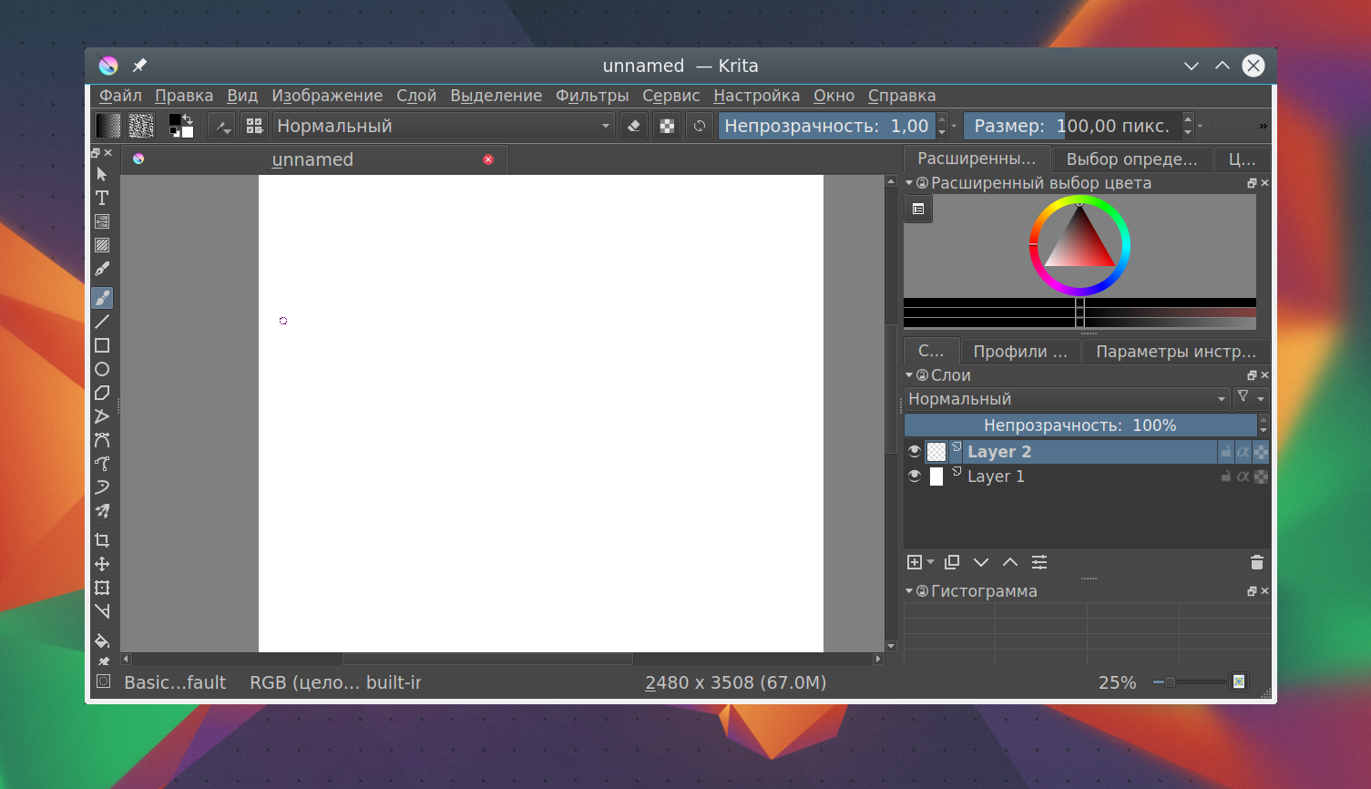
Task: Switch to Выбор опреде... tab
Action: [x=1131, y=159]
